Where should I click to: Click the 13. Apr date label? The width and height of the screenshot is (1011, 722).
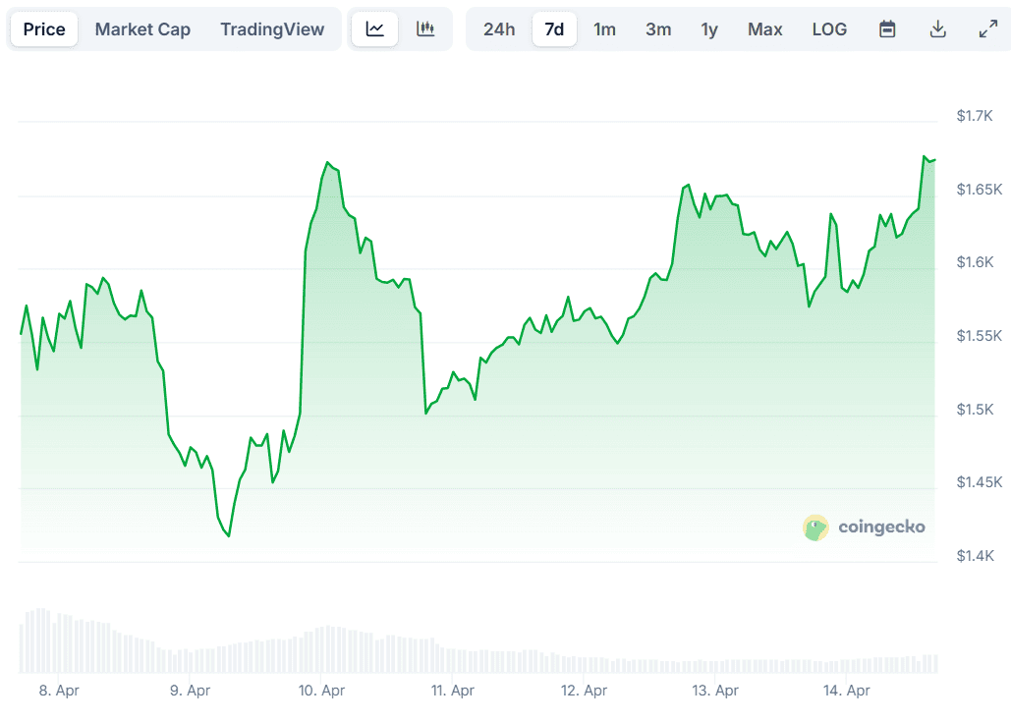click(714, 691)
